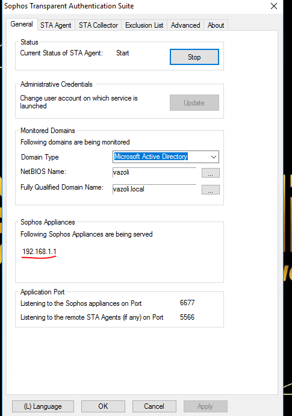Click the 'Following domains are being monitored' text

[x=75, y=142]
